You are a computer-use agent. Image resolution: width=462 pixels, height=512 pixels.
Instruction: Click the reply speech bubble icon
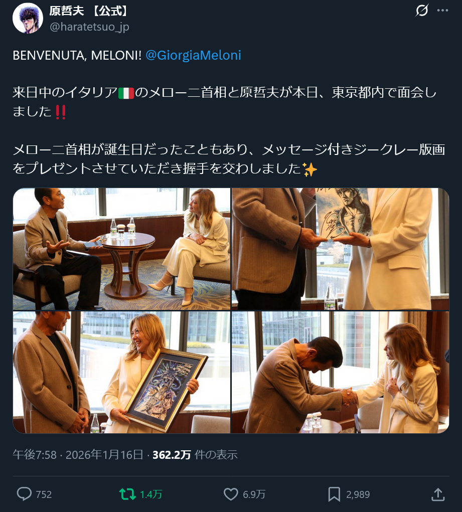pos(24,494)
